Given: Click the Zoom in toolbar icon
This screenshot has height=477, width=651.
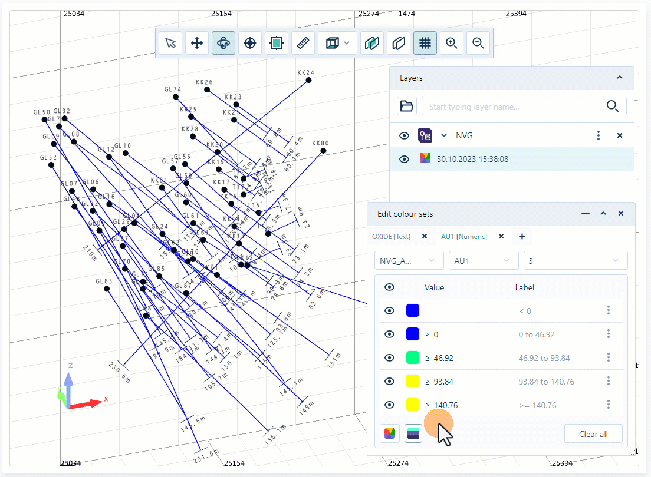Looking at the screenshot, I should click(452, 42).
